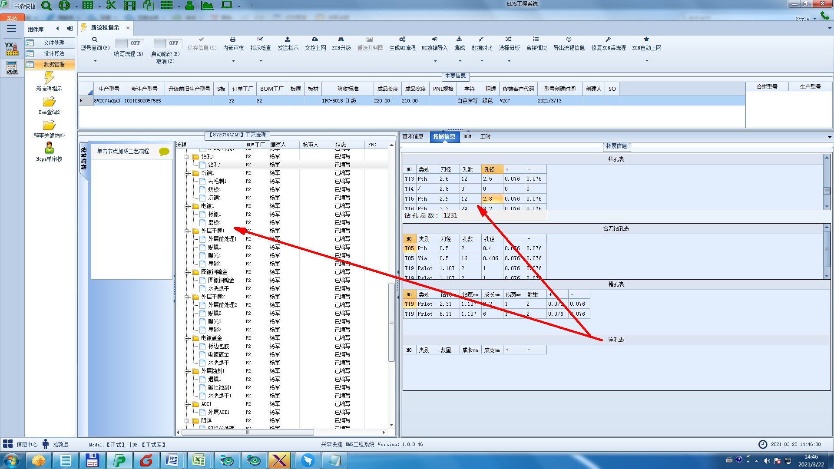Open the 新流程指示 lightning sidebar icon
Screen dimensions: 834x469
[x=49, y=79]
